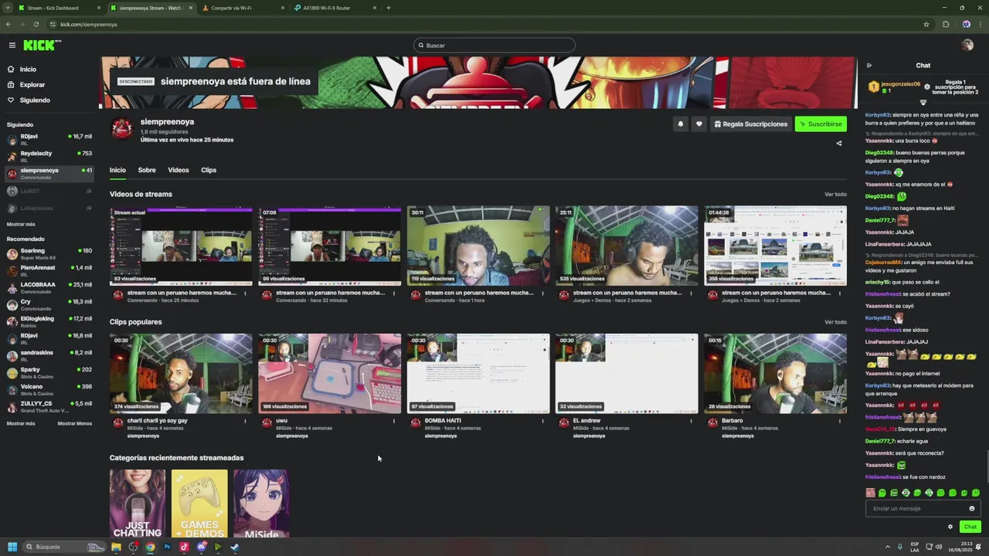This screenshot has height=556, width=989.
Task: Bookmark this page with star icon
Action: 926,24
